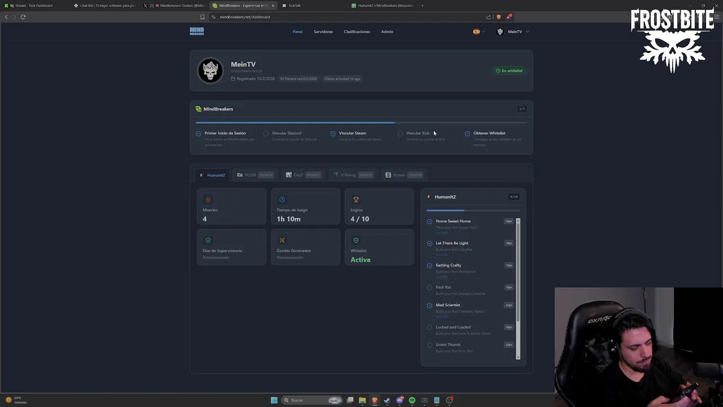Open the Panel navigation item
The height and width of the screenshot is (407, 723).
[298, 32]
